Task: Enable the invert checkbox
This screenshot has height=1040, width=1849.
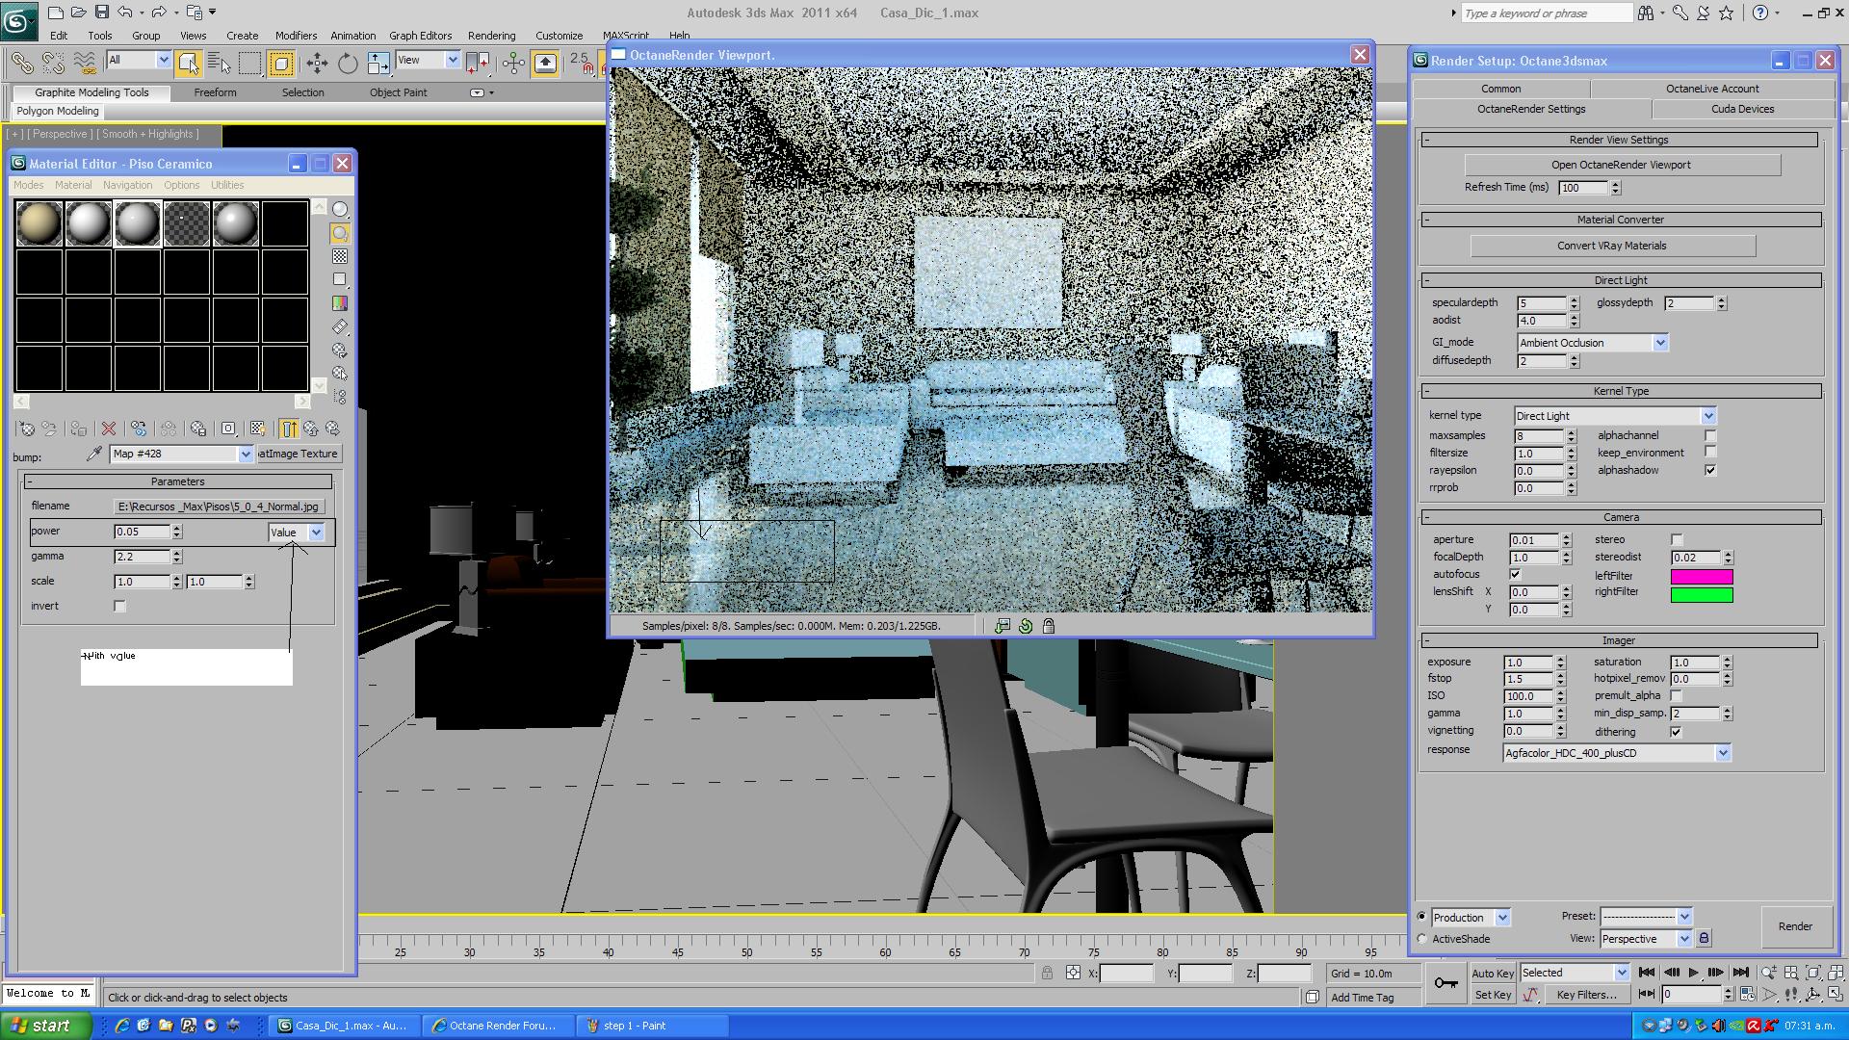Action: 119,606
